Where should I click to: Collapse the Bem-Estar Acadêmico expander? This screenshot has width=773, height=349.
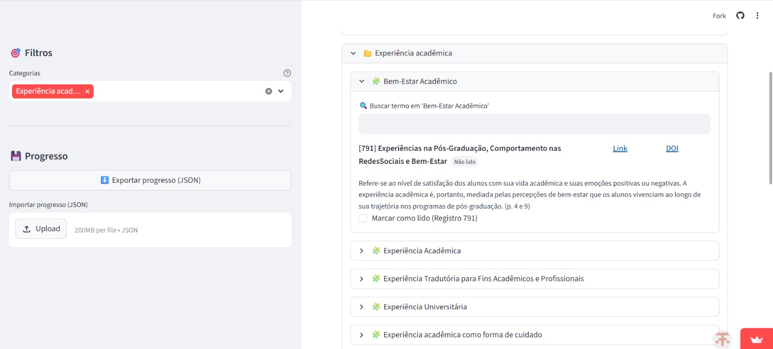361,81
